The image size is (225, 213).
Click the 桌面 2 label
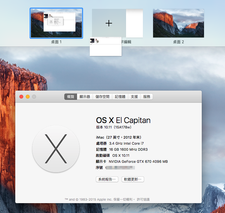pos(179,42)
